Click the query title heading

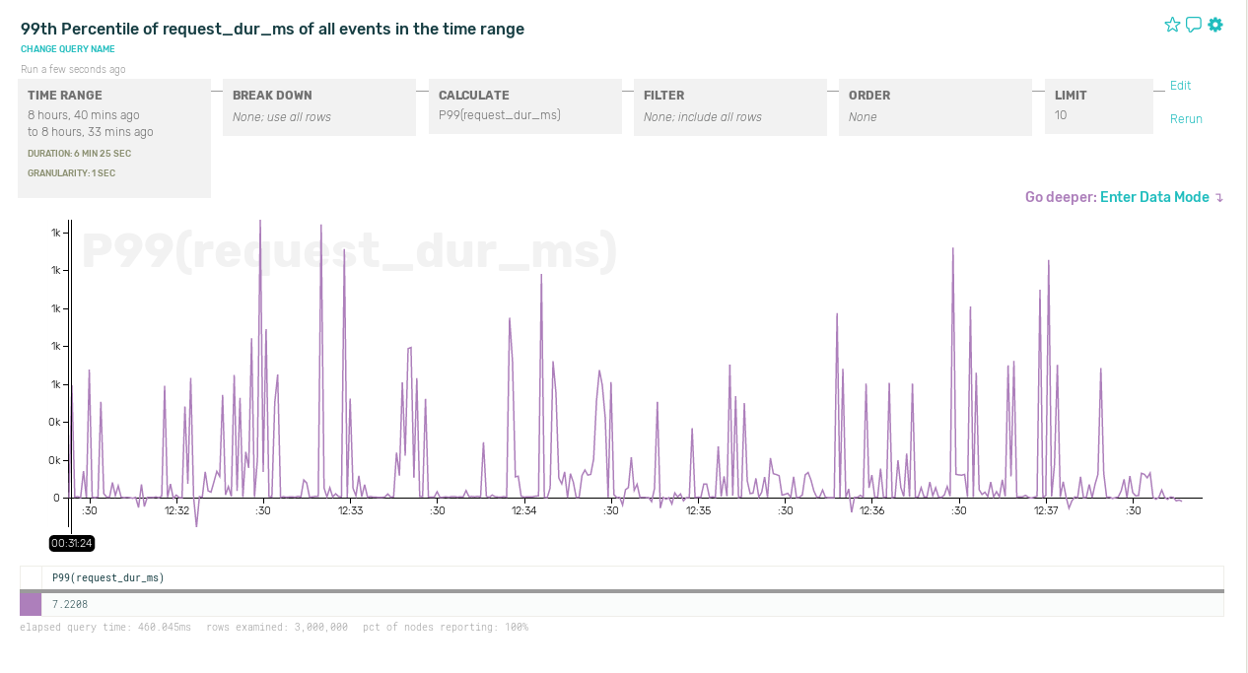(272, 29)
